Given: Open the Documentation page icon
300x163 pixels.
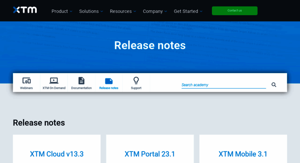Looking at the screenshot, I should pos(81,81).
